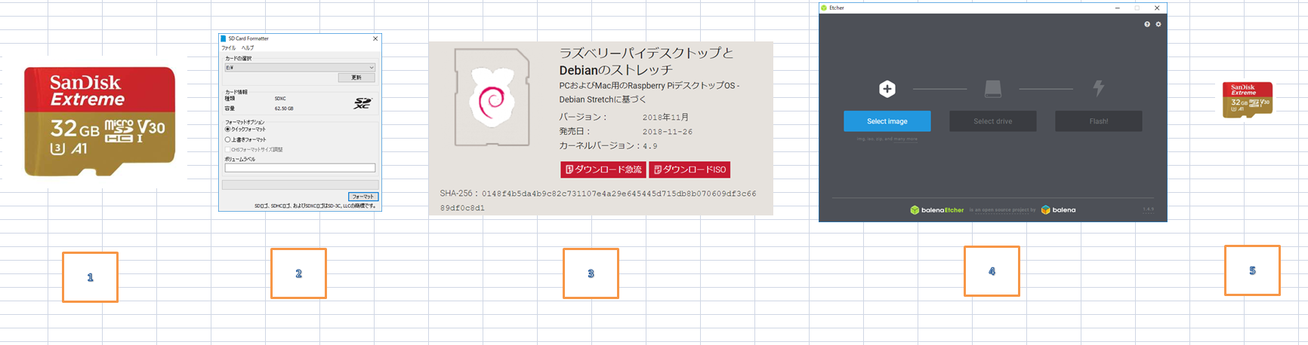Toggle CHSフォーマットサイズ調整 checkbox

click(228, 149)
